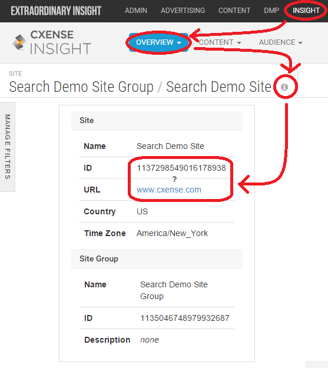Click site group ID 1135046748979932687

point(185,318)
